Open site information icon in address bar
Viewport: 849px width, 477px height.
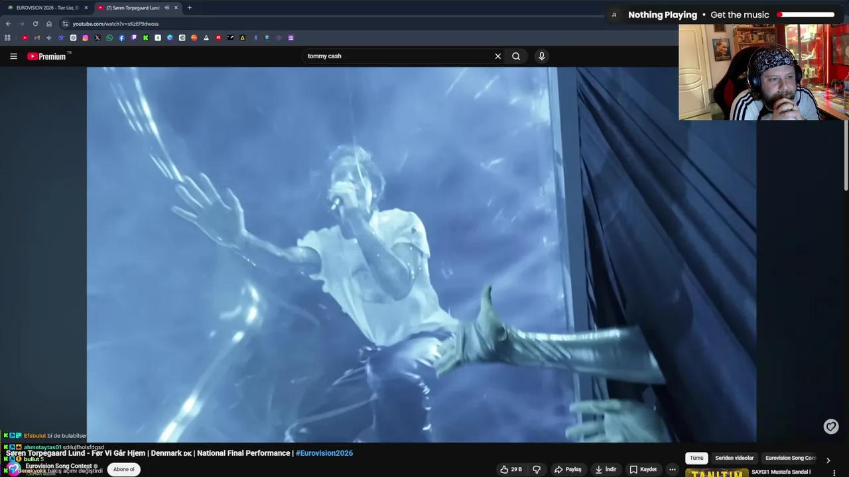tap(65, 24)
